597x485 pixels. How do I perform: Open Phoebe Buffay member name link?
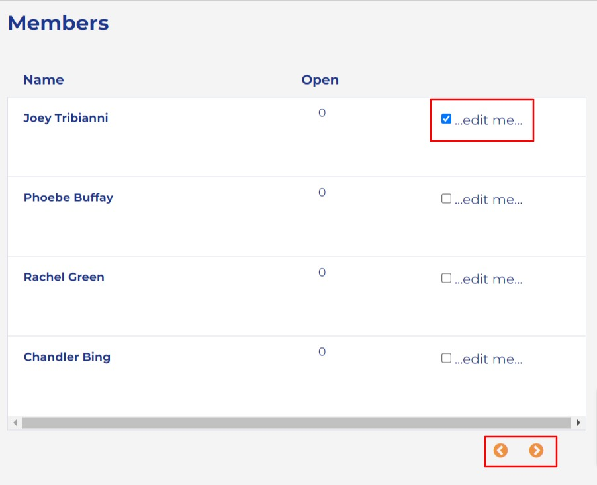(68, 198)
